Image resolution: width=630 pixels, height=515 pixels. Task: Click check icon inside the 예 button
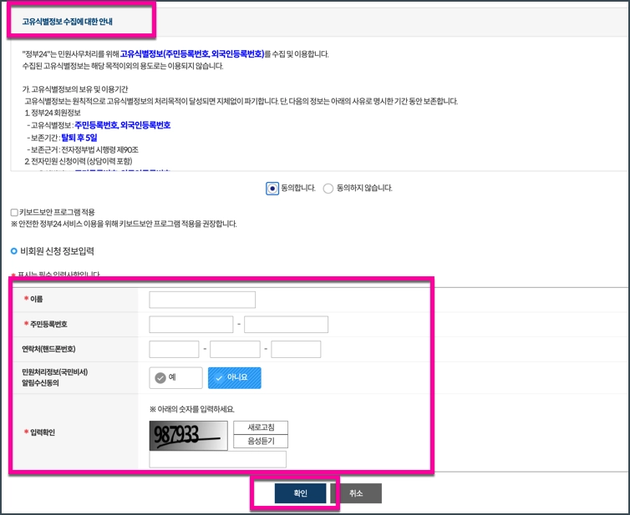(x=160, y=378)
